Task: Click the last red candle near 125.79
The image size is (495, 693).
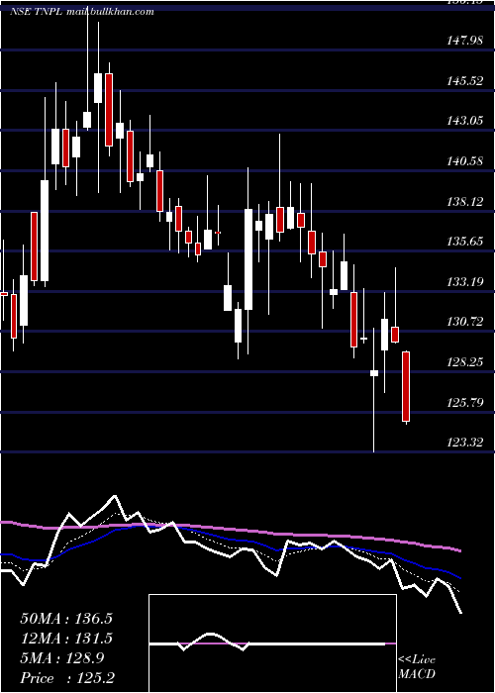Action: [x=406, y=387]
